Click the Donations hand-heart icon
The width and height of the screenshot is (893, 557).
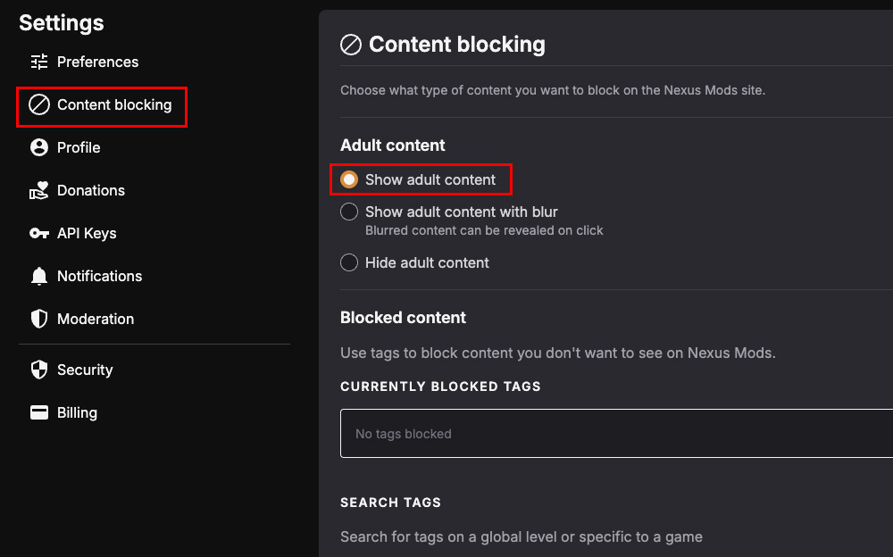pos(38,190)
